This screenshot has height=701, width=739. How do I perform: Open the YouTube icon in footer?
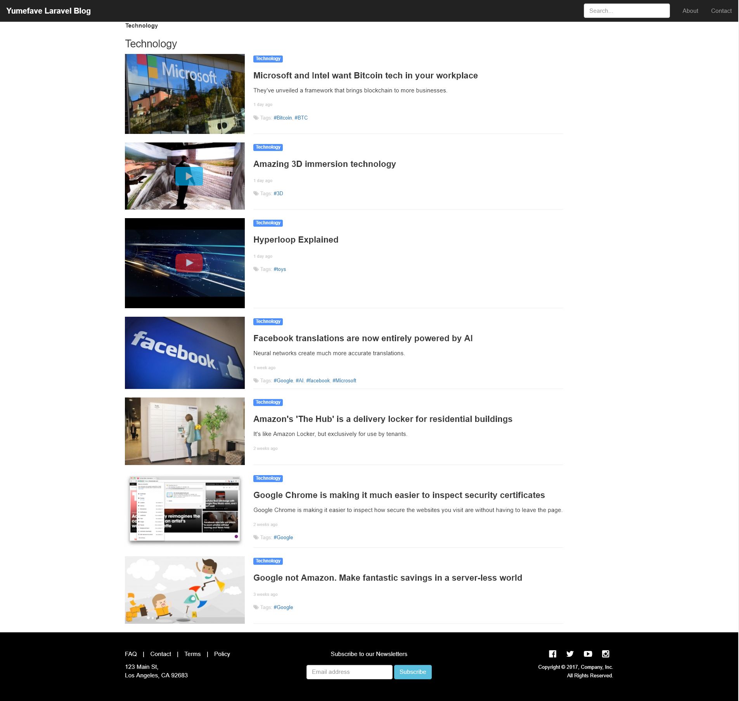588,654
